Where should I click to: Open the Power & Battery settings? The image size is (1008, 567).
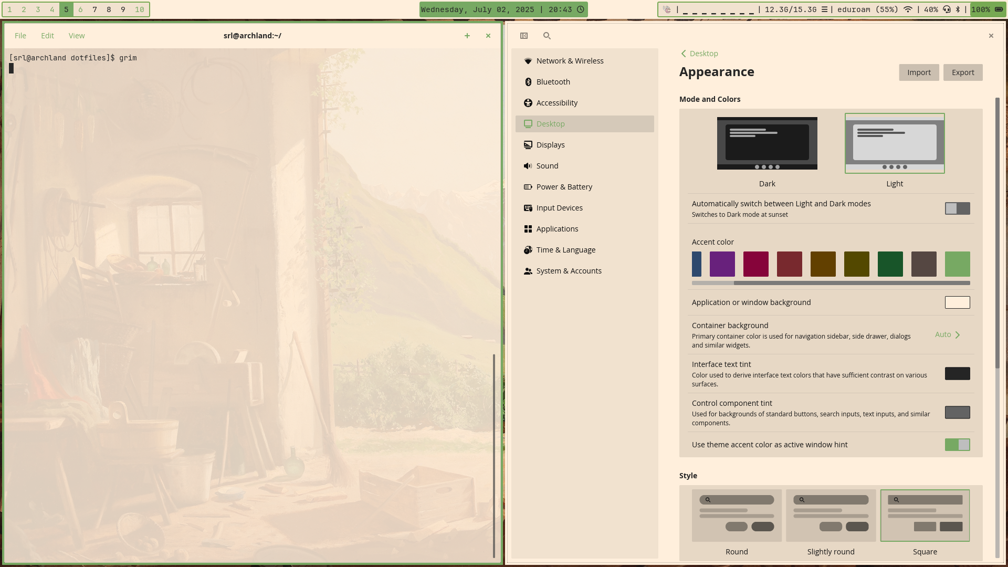(564, 187)
